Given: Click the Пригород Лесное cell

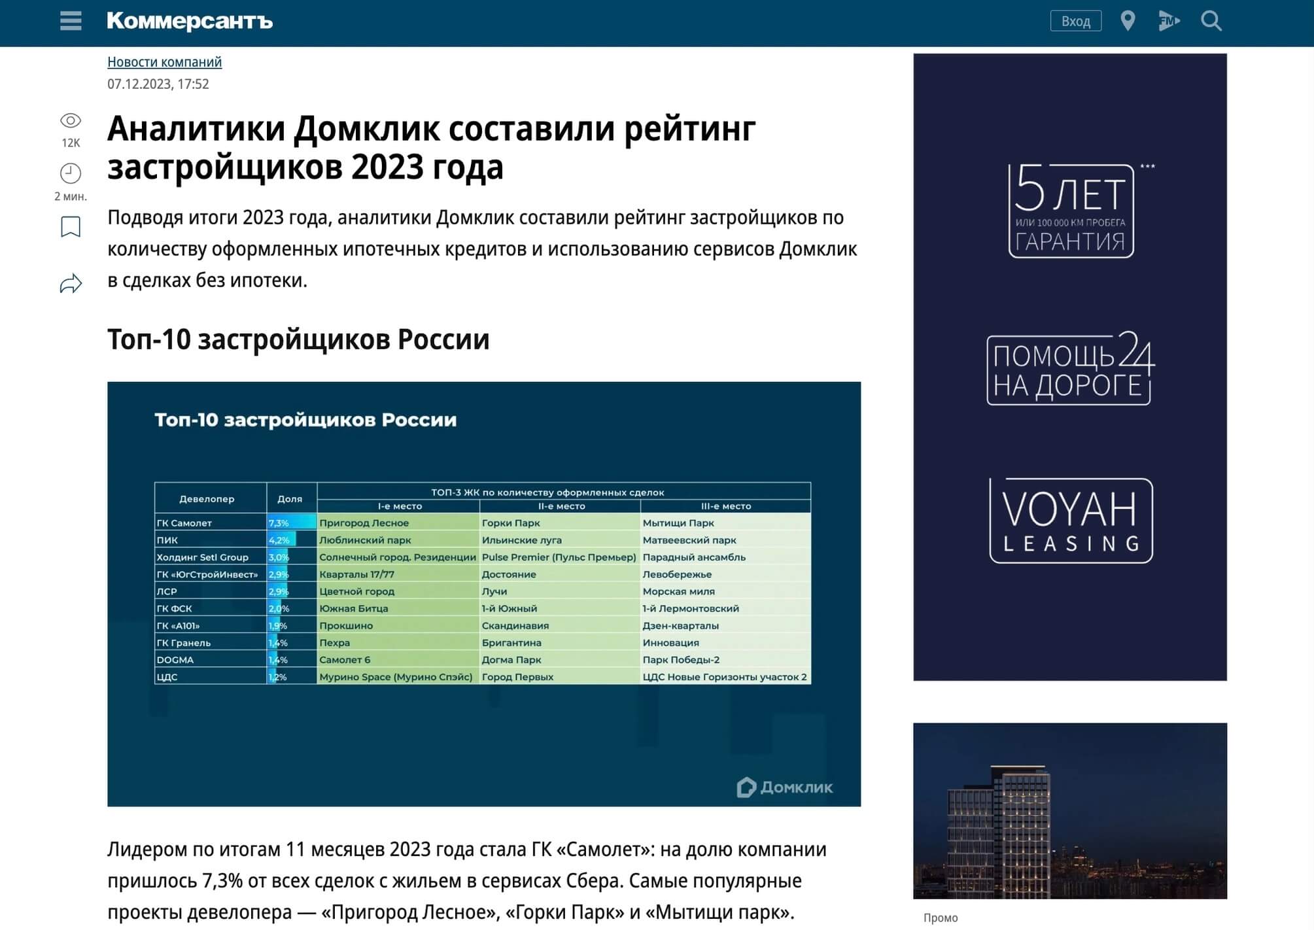Looking at the screenshot, I should (x=398, y=523).
